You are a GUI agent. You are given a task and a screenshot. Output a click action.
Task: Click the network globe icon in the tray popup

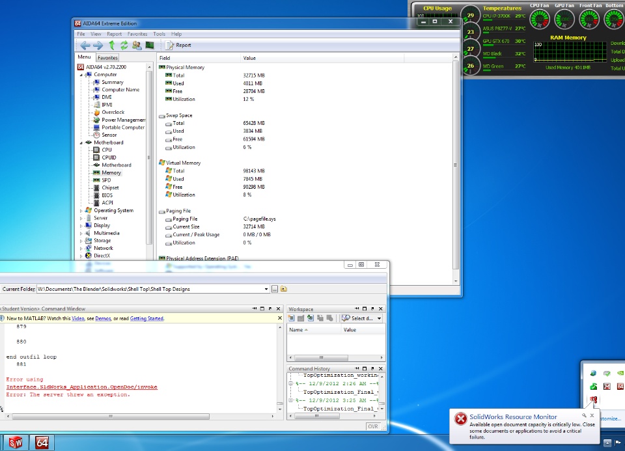pyautogui.click(x=593, y=374)
